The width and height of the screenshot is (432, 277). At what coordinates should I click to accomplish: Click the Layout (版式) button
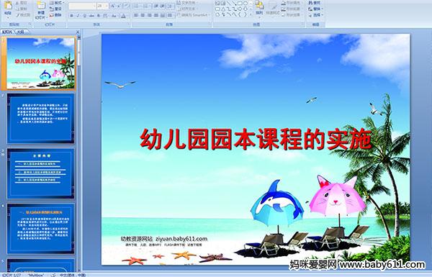[56, 3]
